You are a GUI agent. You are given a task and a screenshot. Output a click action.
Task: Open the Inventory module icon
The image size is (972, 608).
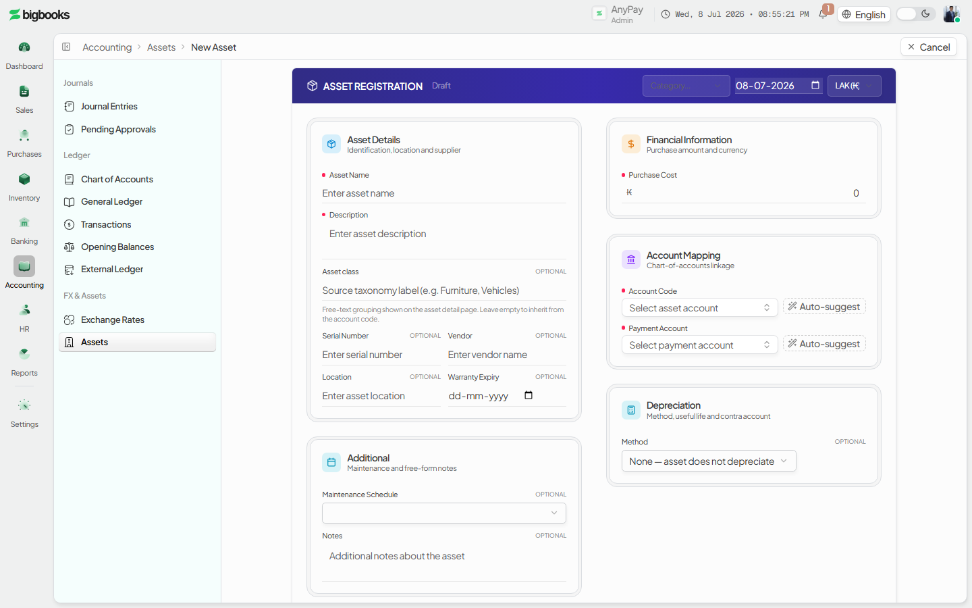(x=24, y=179)
